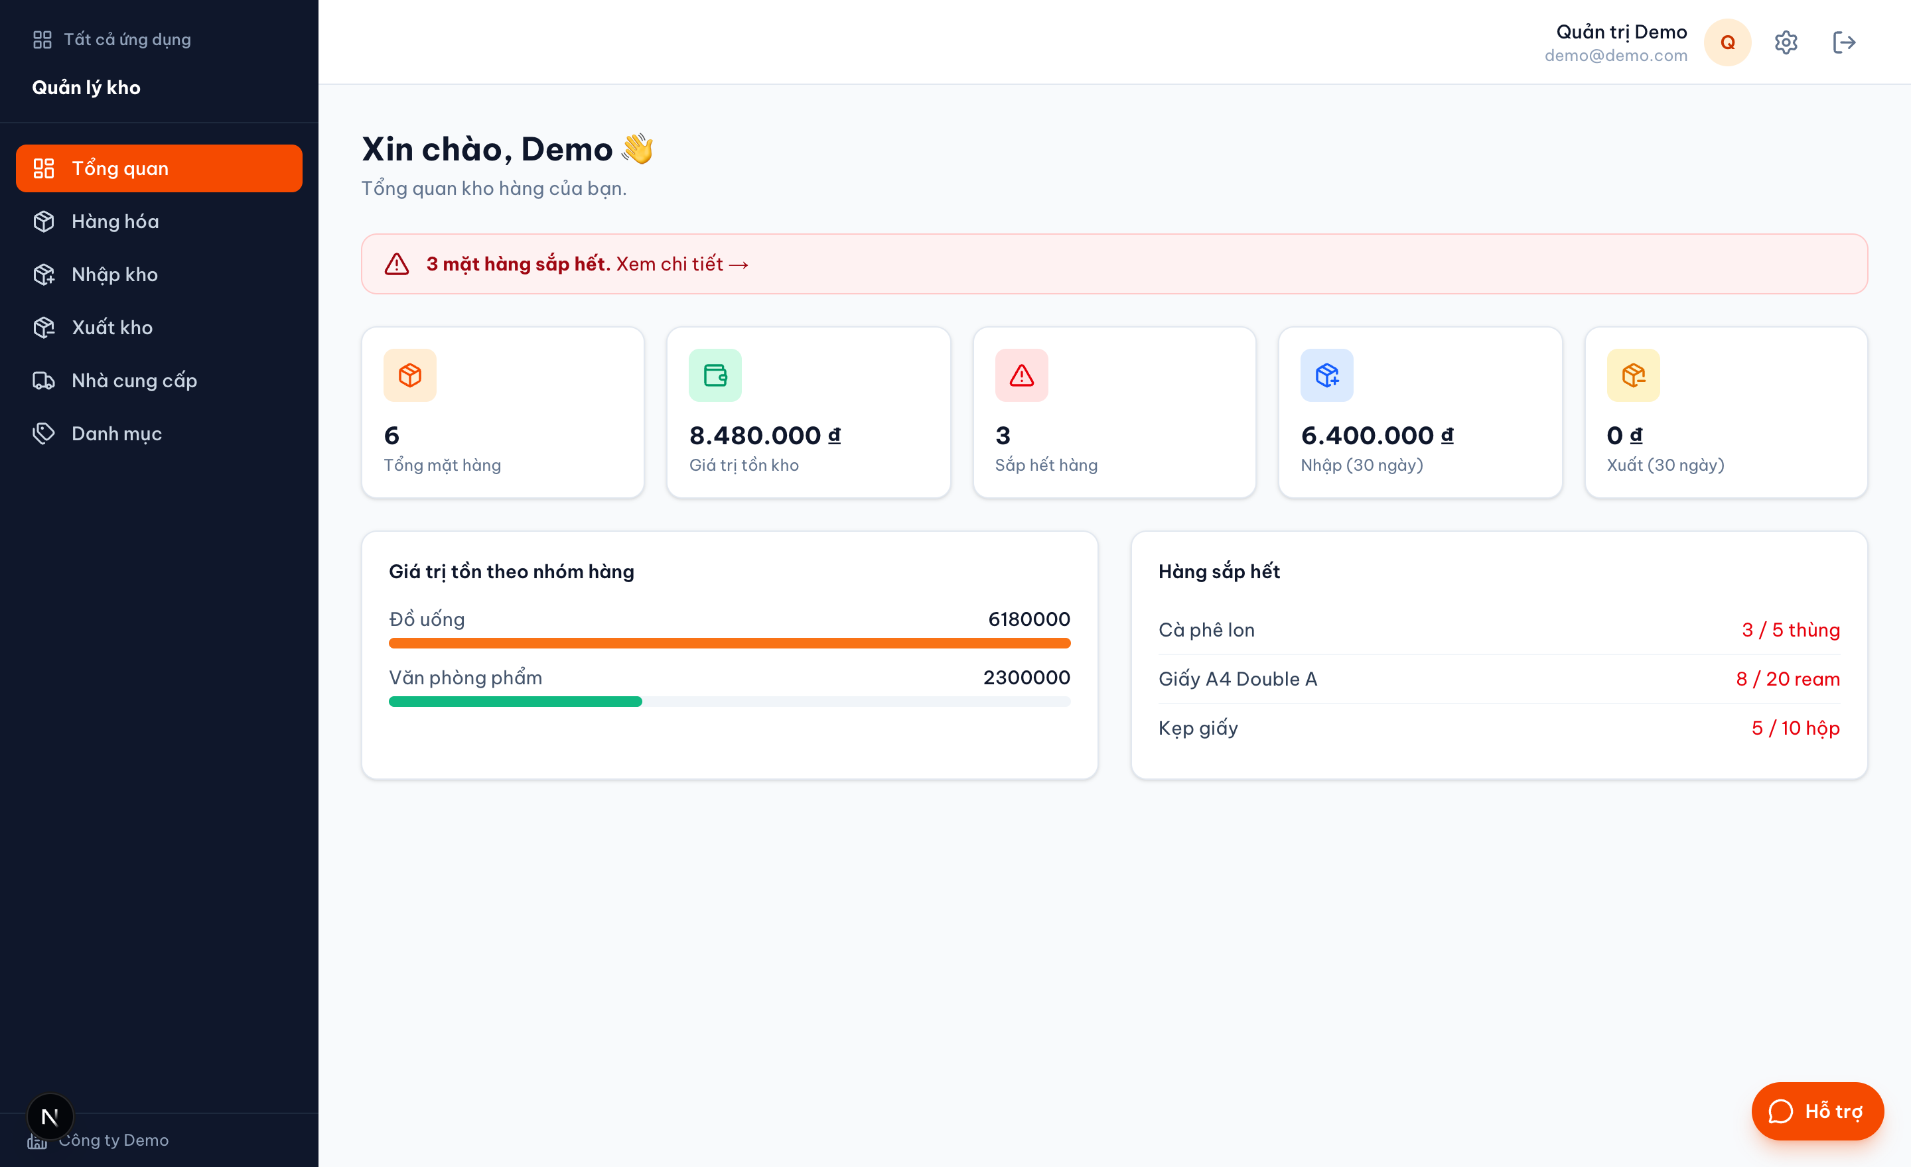Click the red low-stock warning card icon
The width and height of the screenshot is (1911, 1167).
1021,376
